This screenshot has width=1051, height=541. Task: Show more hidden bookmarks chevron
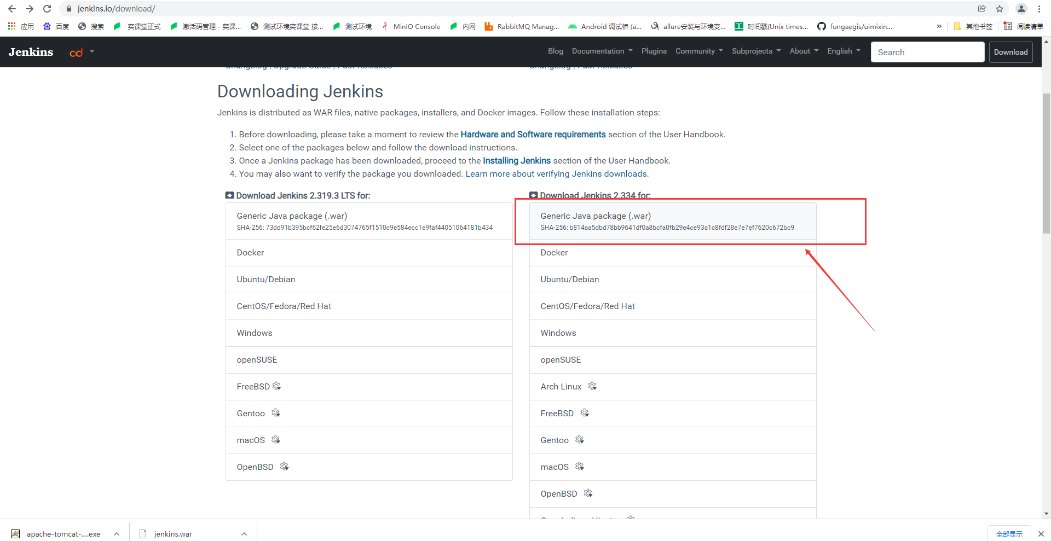pos(939,26)
